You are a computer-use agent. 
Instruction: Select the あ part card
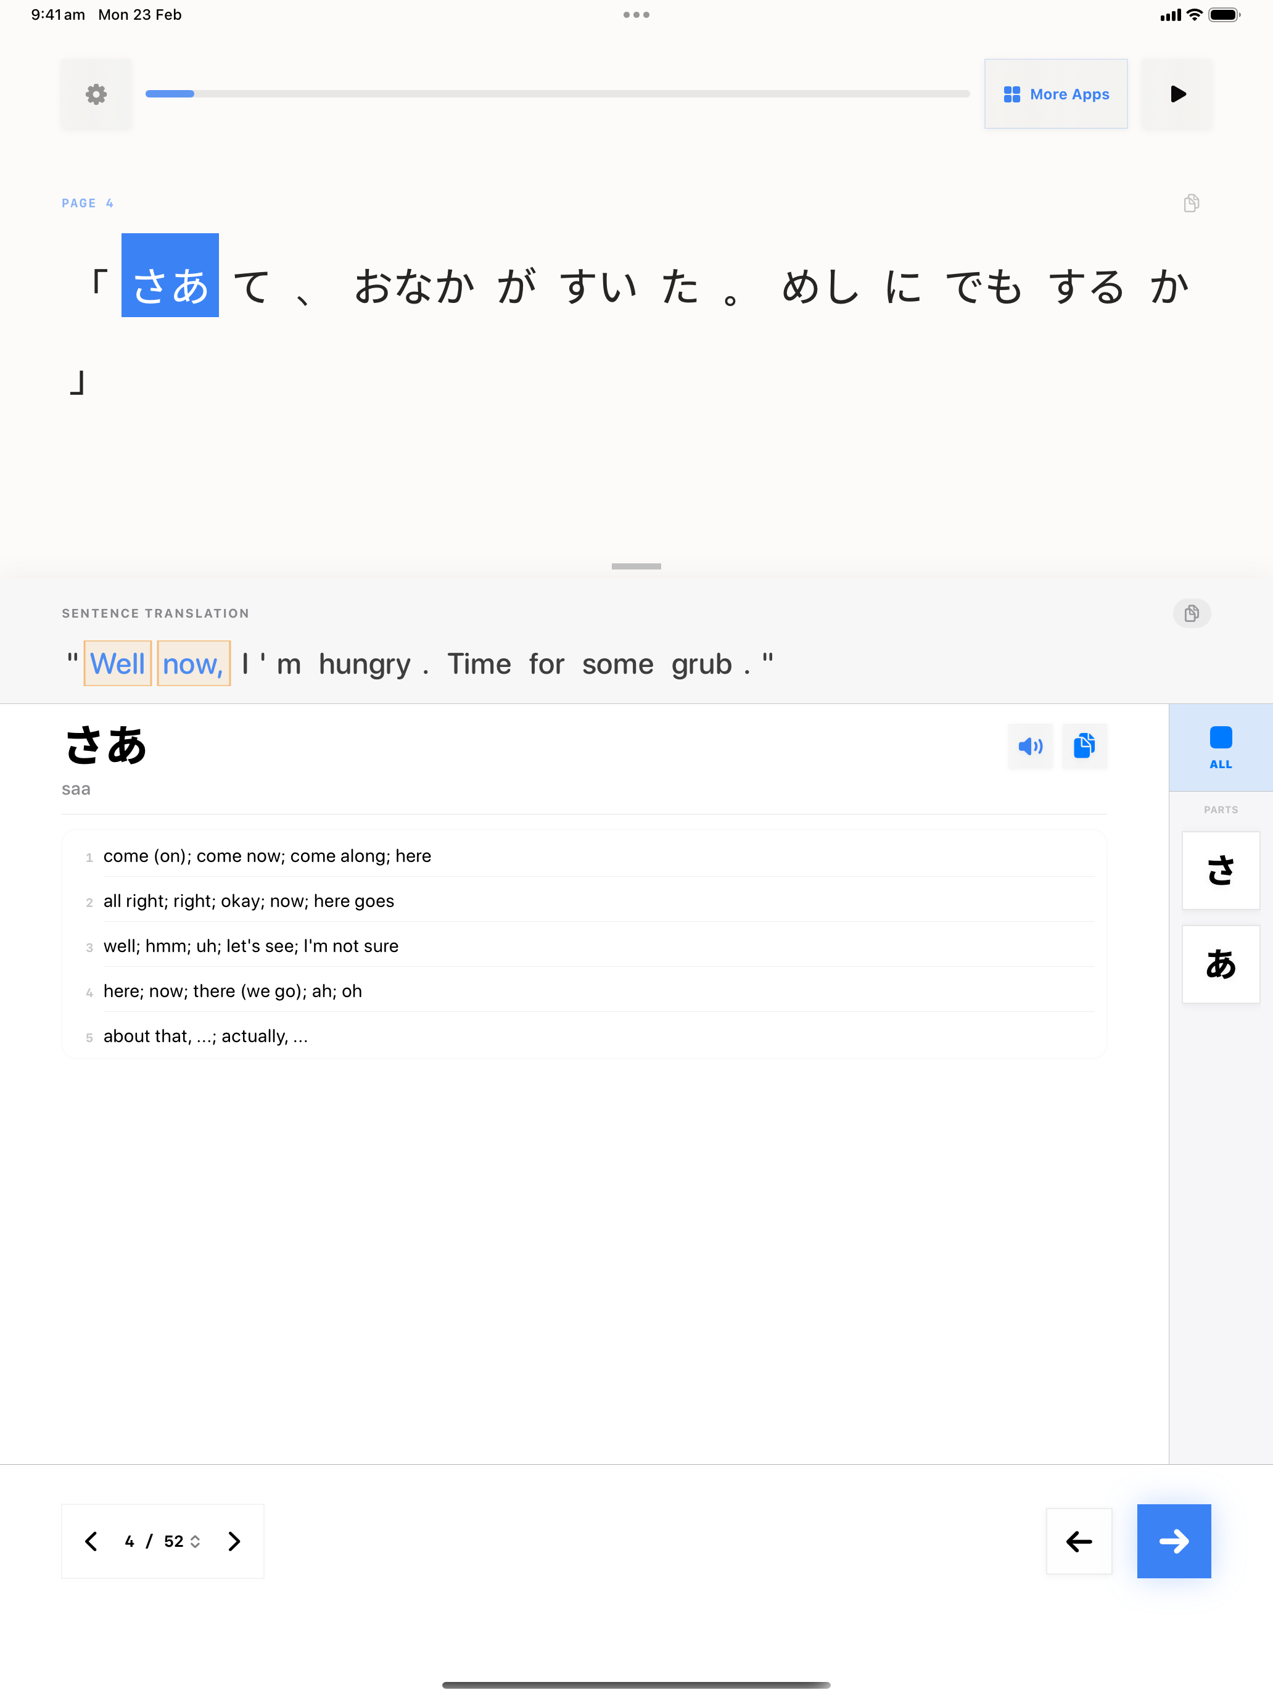click(1220, 964)
